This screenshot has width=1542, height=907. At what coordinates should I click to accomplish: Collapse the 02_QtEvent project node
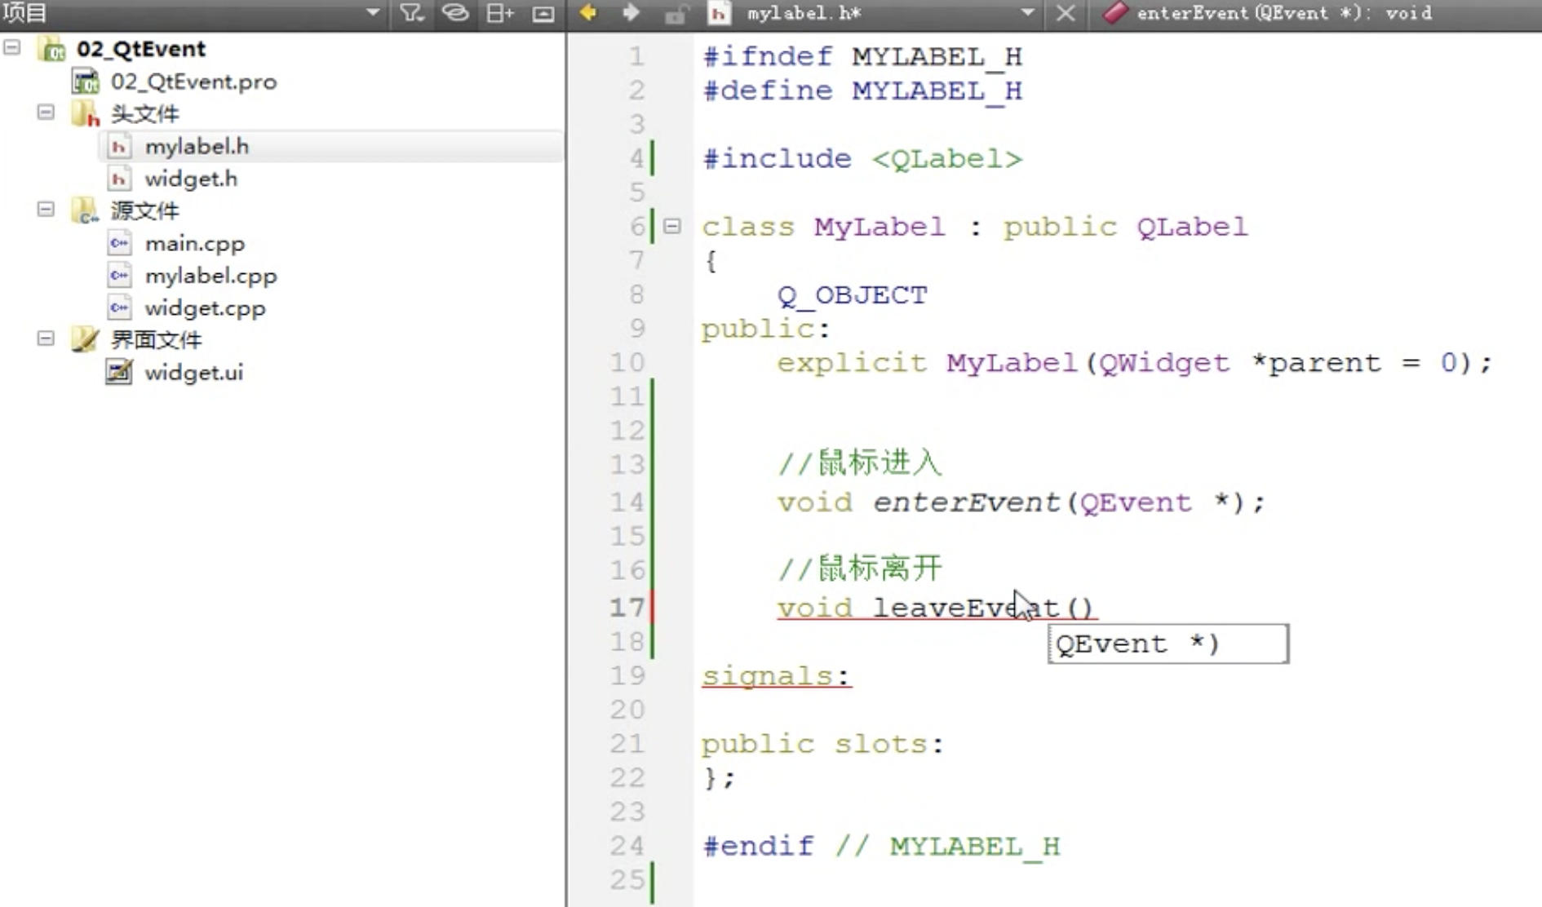tap(12, 47)
